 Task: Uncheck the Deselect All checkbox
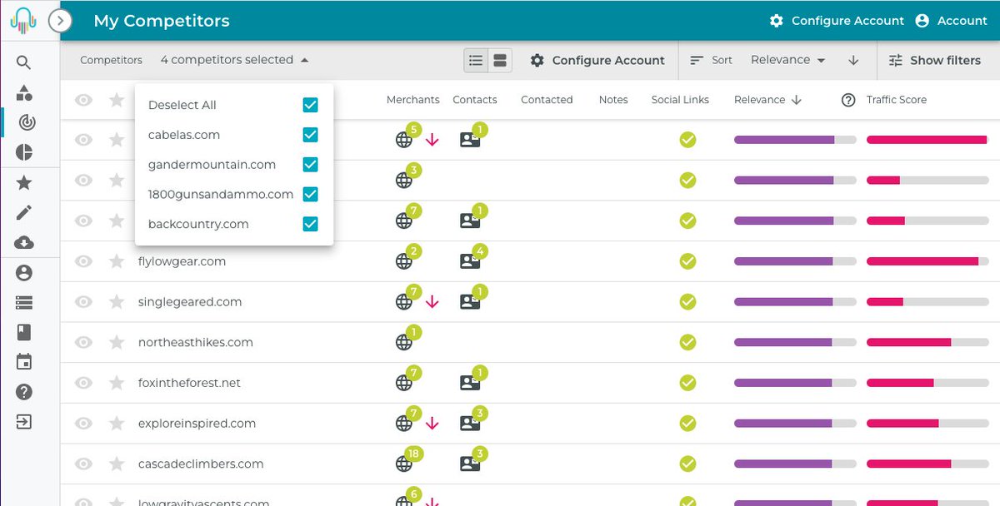[x=310, y=105]
